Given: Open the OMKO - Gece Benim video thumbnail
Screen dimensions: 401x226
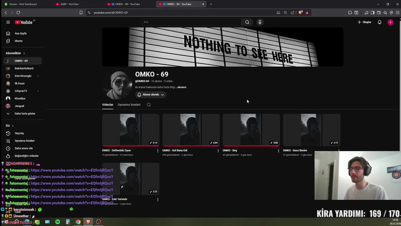Looking at the screenshot, I should [312, 130].
